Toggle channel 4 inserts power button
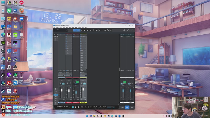 [80, 35]
